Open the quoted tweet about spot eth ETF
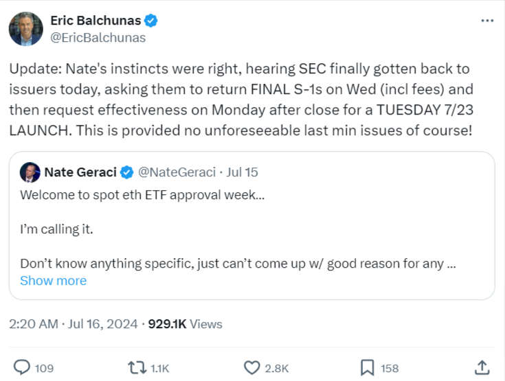Viewport: 505px width, 381px height. [x=252, y=226]
